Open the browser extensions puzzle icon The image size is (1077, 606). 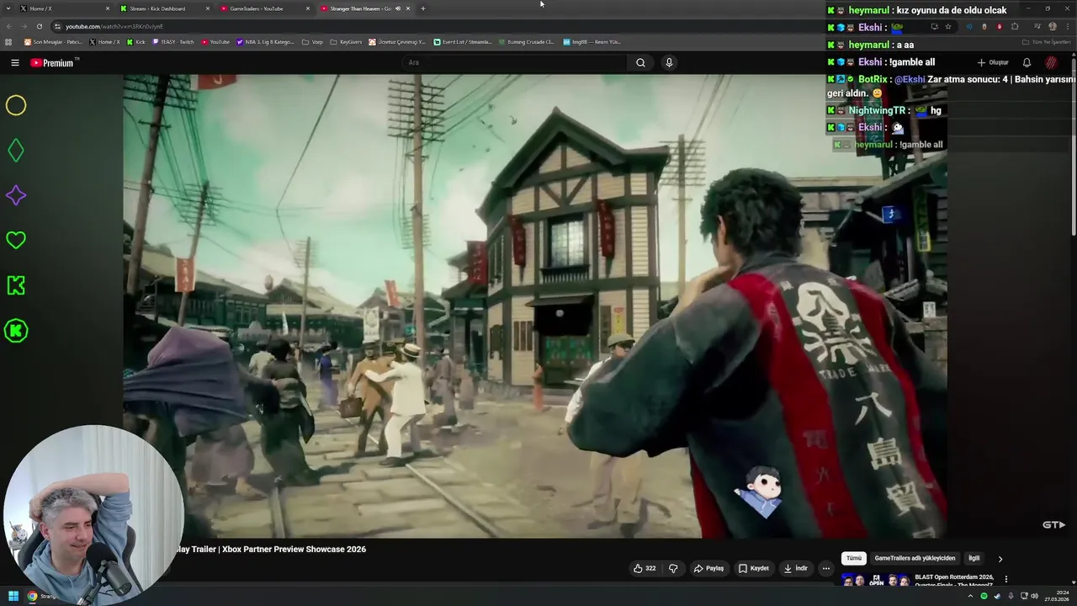[x=1015, y=26]
